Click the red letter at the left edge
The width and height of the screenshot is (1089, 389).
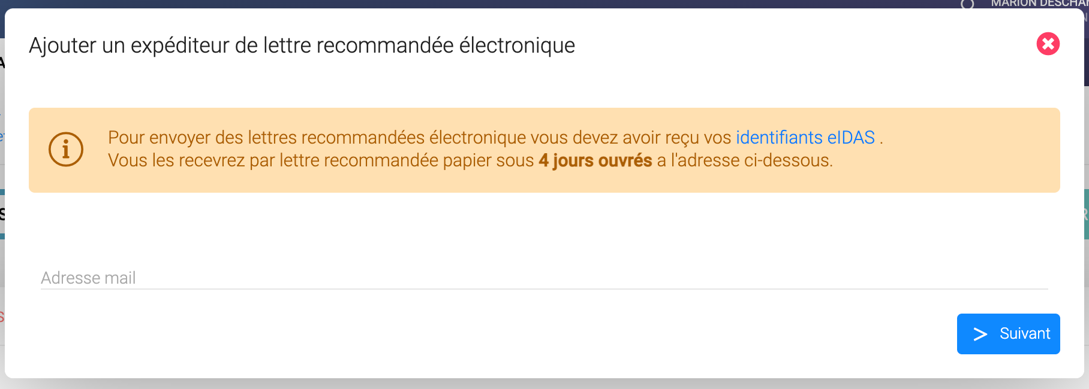click(2, 317)
